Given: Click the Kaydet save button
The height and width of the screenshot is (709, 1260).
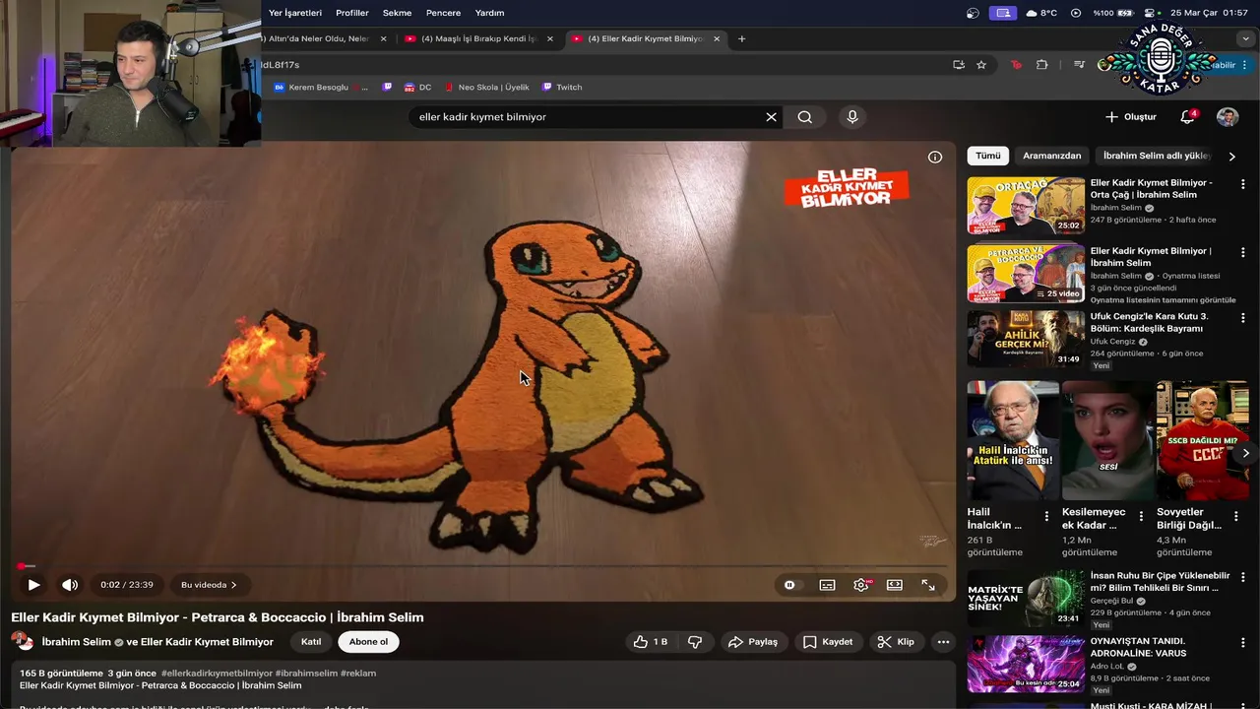Looking at the screenshot, I should click(x=828, y=642).
